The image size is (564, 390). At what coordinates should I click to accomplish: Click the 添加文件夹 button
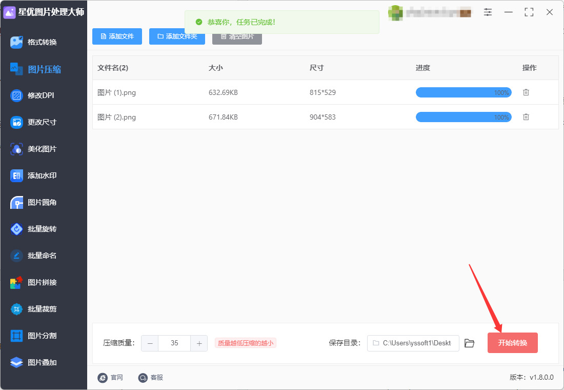tap(177, 36)
